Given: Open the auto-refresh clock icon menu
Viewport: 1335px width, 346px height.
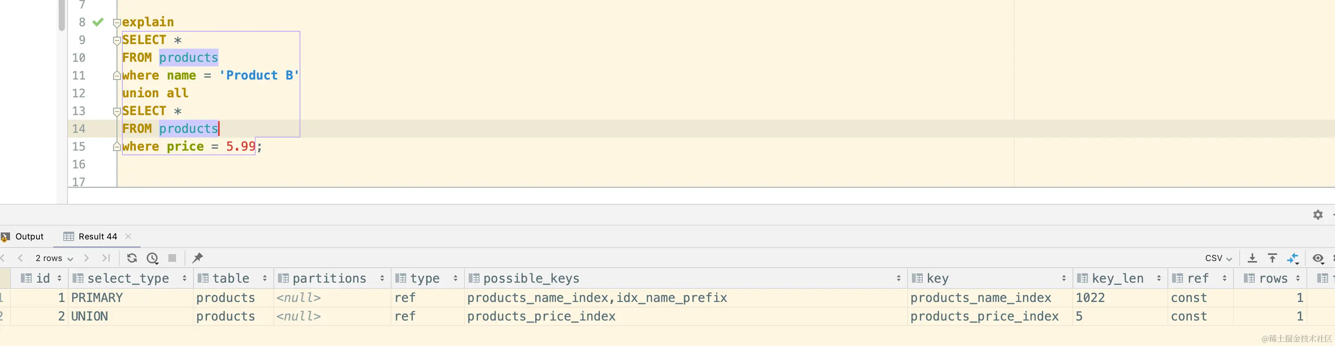Looking at the screenshot, I should point(152,258).
